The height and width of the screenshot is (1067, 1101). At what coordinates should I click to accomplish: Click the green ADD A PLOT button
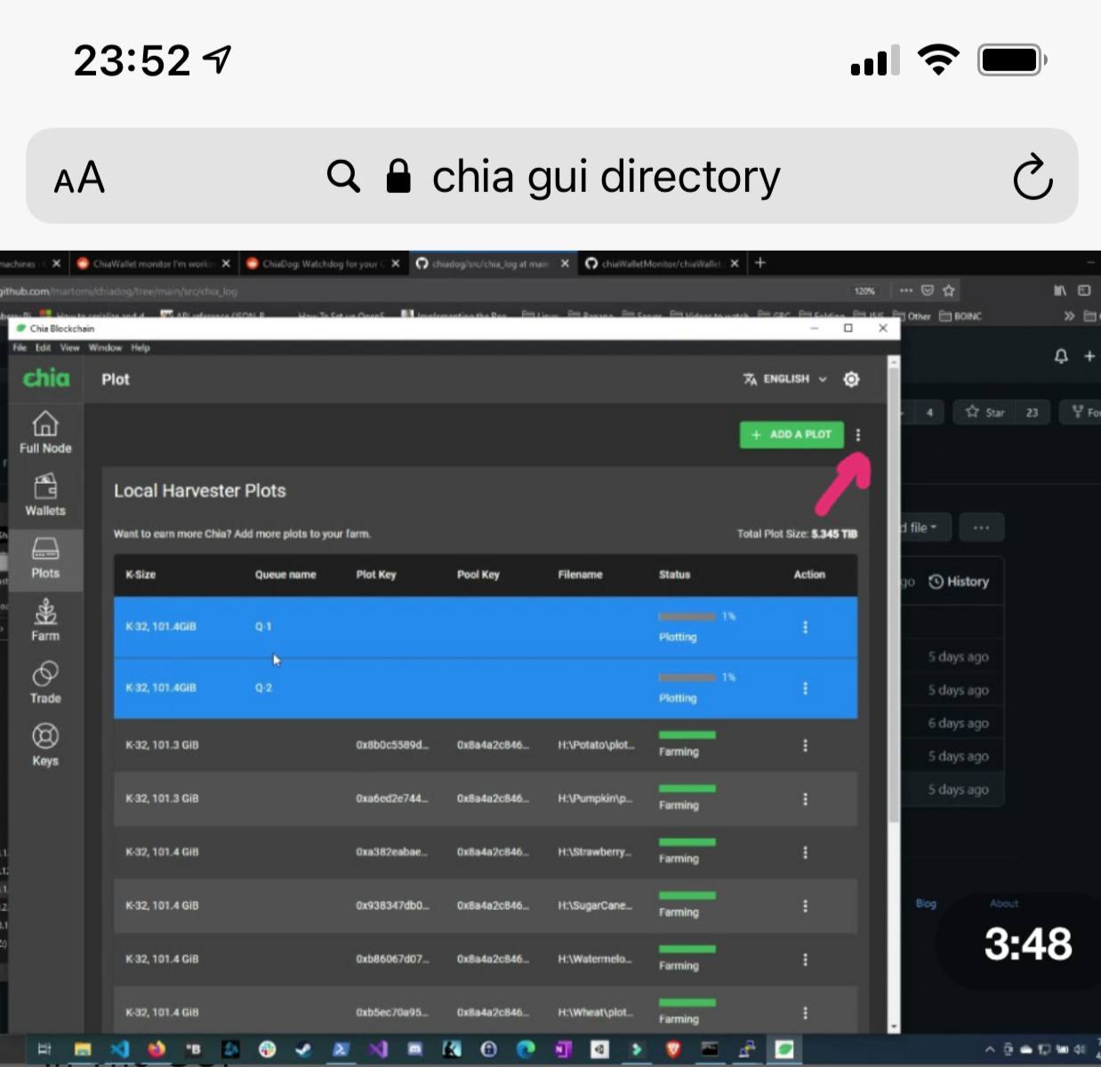click(x=792, y=434)
